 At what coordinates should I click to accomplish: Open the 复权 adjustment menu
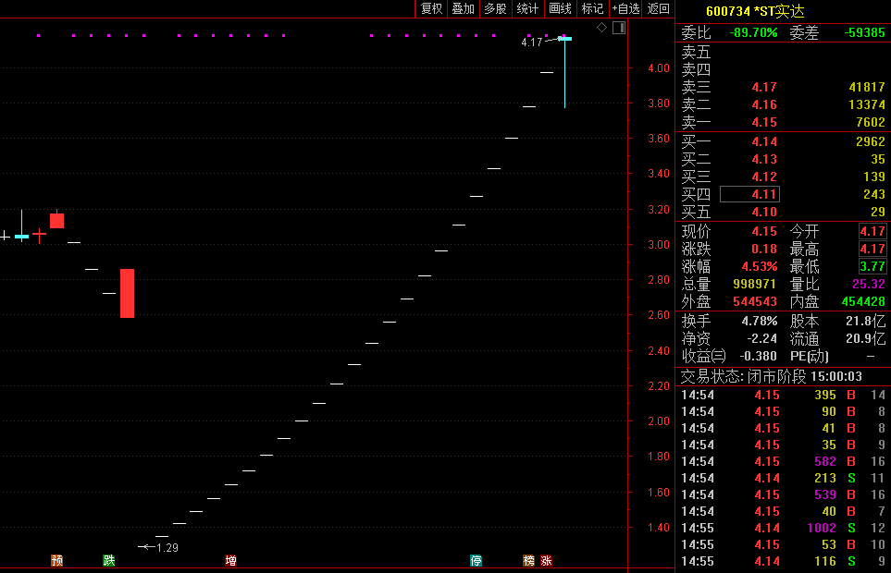pyautogui.click(x=432, y=9)
